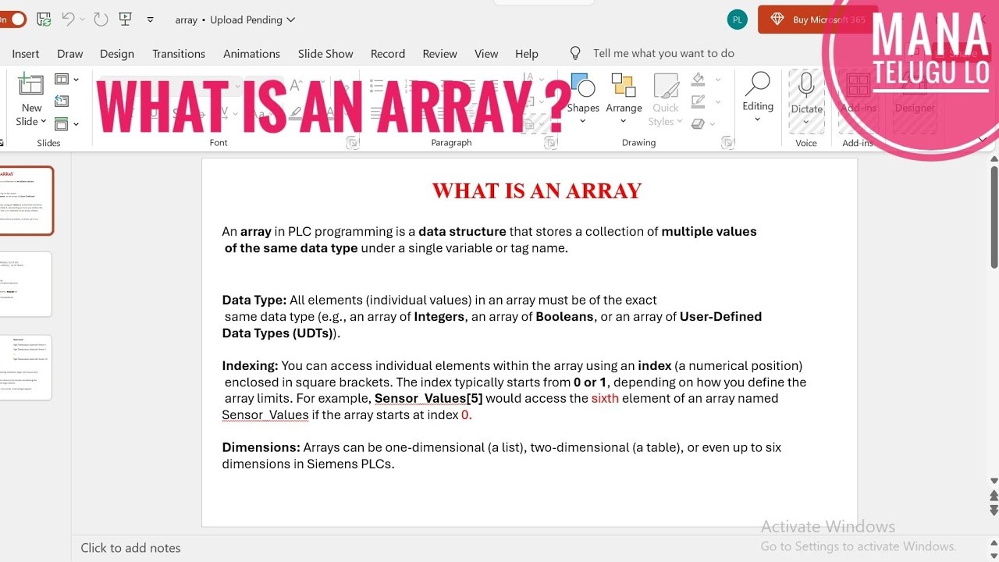Click the Redo icon

click(x=101, y=20)
